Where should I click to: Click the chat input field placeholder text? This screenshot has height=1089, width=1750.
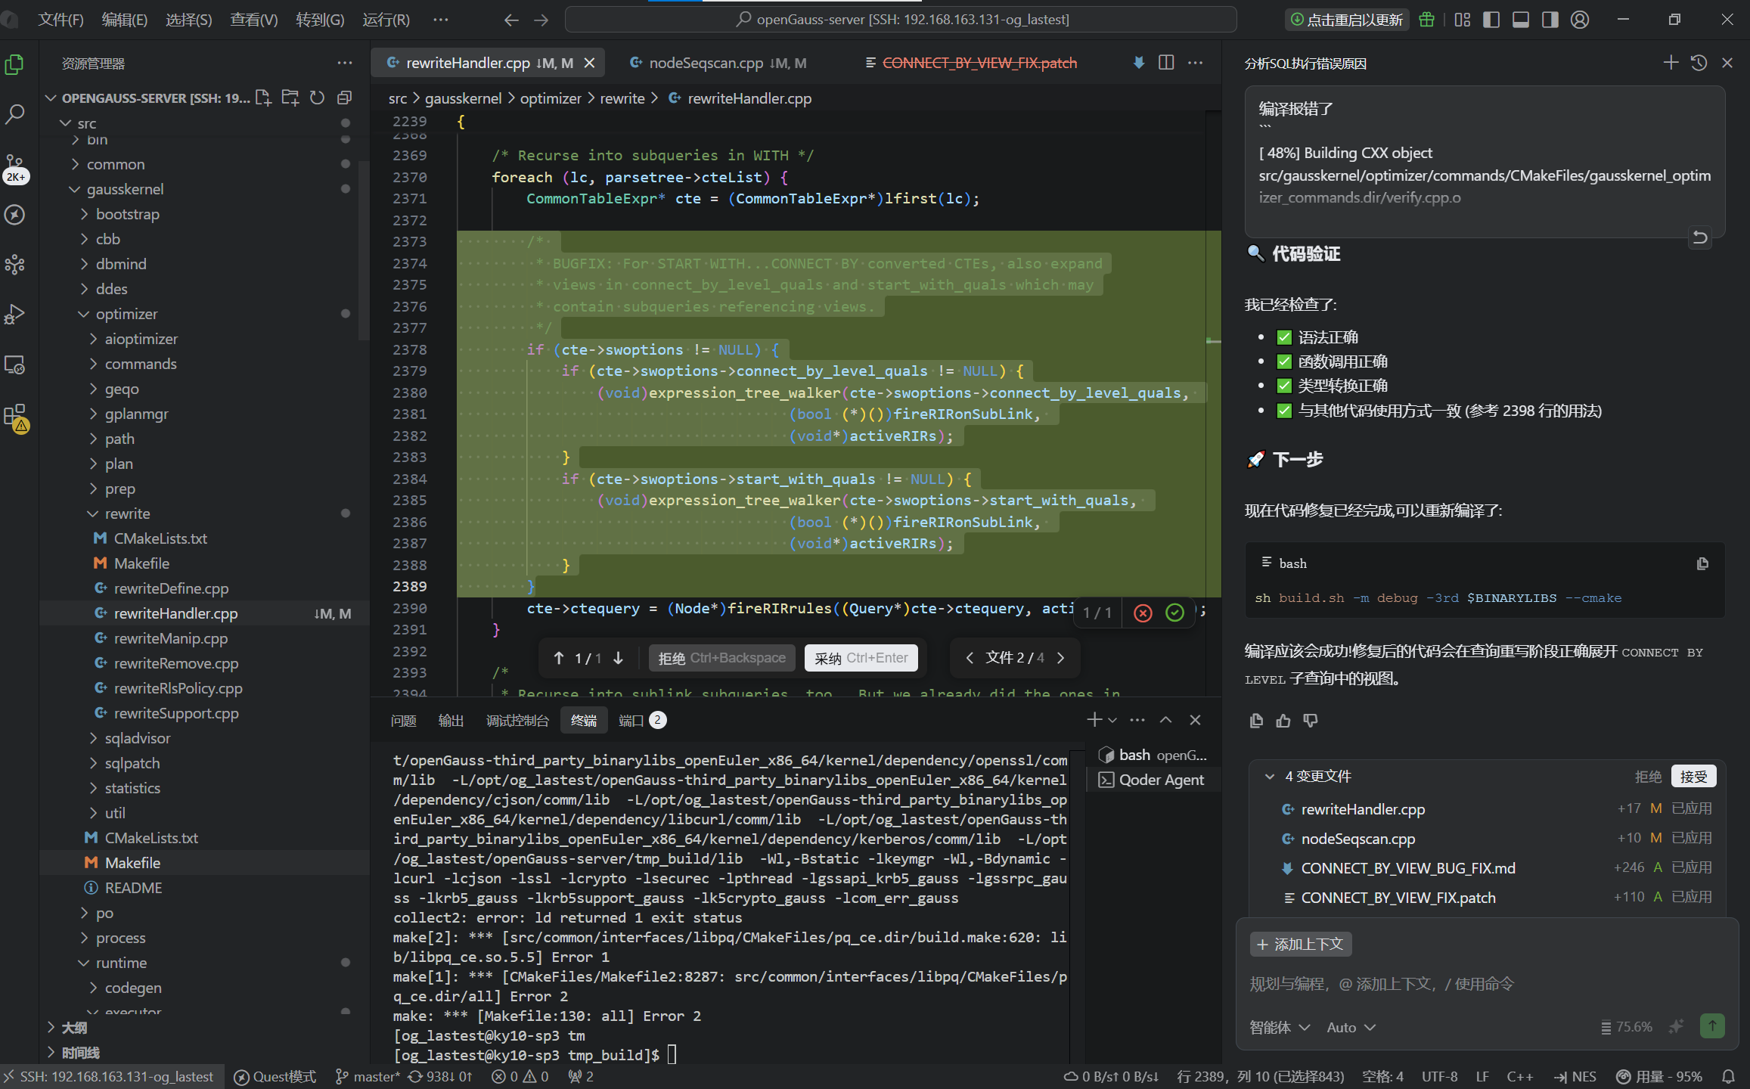(1382, 984)
